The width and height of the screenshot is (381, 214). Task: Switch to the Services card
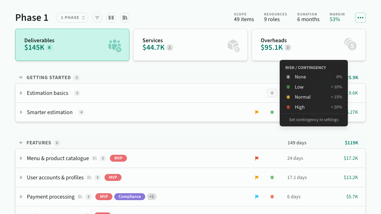190,45
